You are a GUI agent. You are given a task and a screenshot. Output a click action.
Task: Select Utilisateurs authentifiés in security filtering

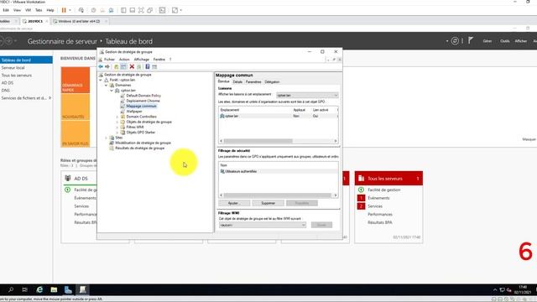click(x=278, y=171)
